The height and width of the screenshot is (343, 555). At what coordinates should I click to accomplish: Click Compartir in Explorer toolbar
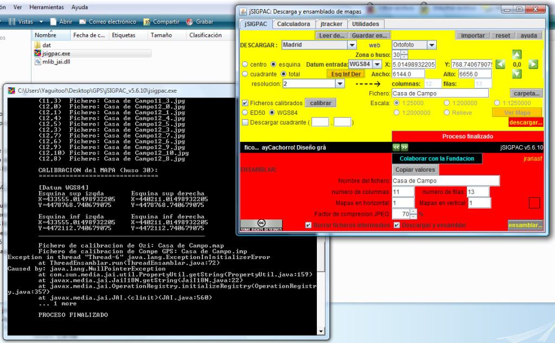click(x=162, y=22)
